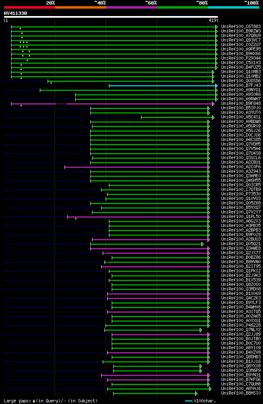Click the short green bar for A5C4S1
This screenshot has width=263, height=404.
click(177, 118)
